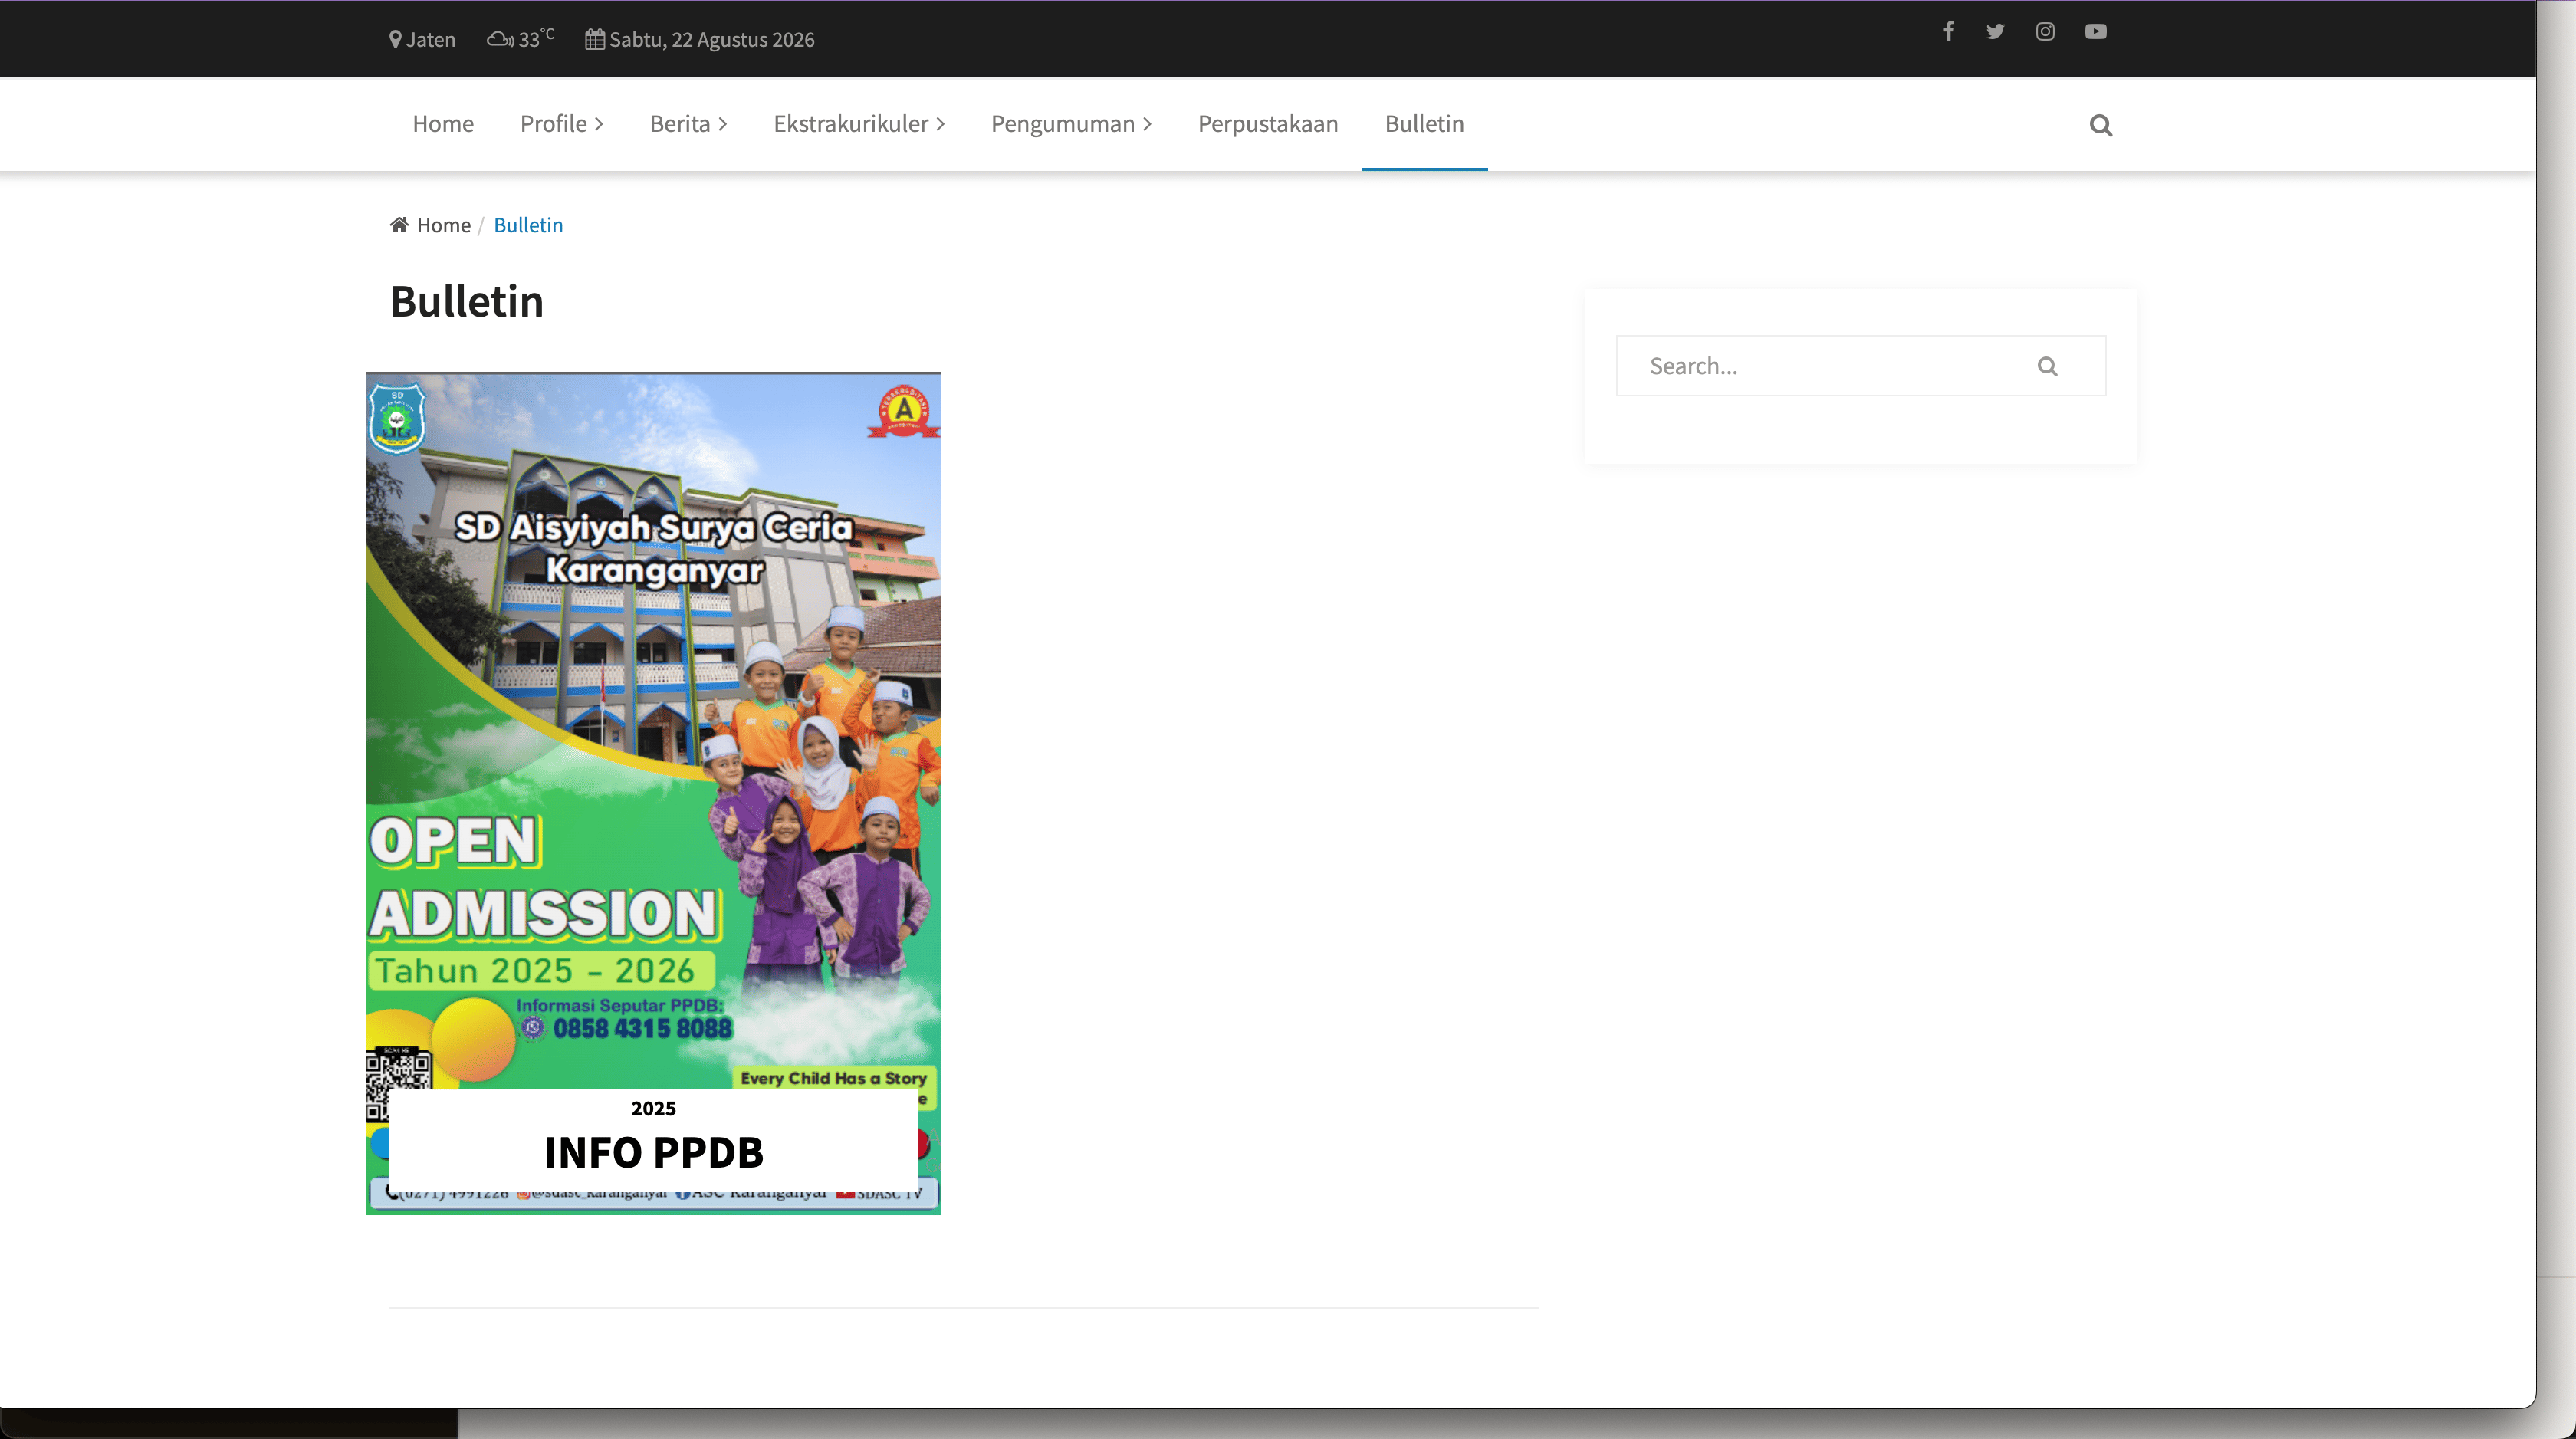Click the 33°C temperature reading
Screen dimensions: 2576x1439
point(535,38)
